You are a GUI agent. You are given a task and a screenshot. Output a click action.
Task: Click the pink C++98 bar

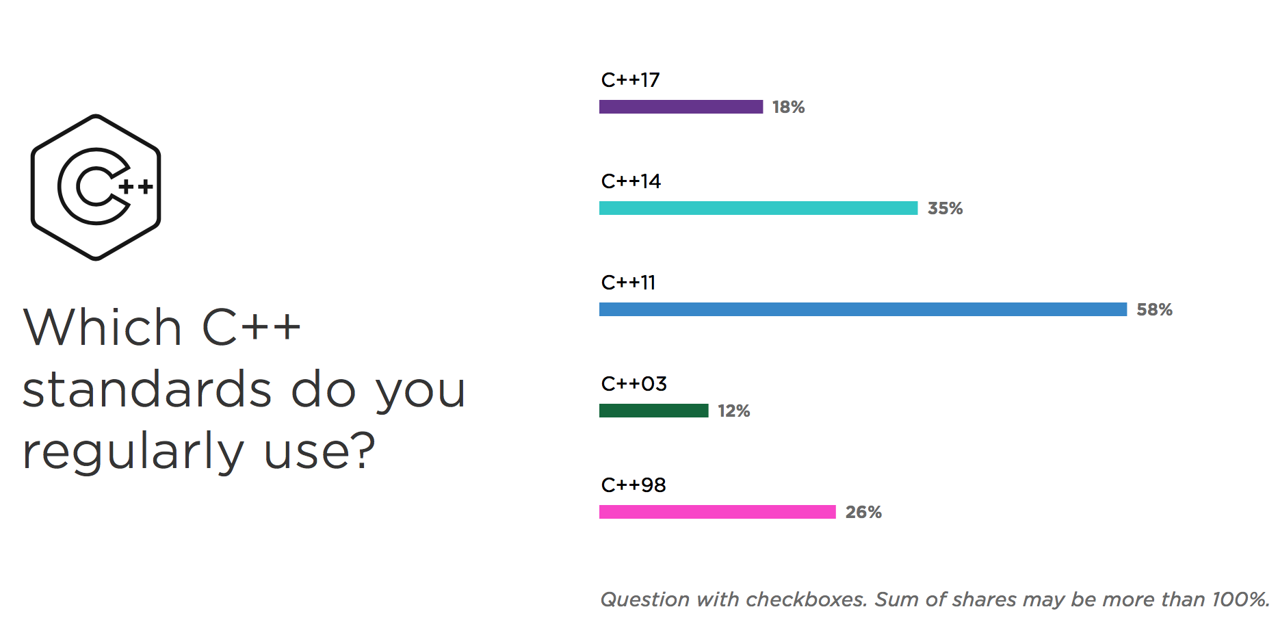[x=717, y=512]
